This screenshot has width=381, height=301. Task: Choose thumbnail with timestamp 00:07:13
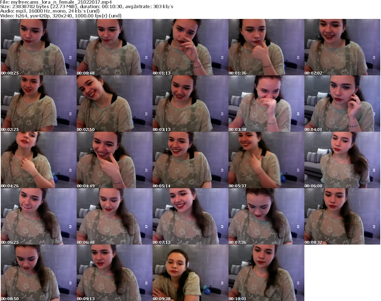[x=190, y=216]
